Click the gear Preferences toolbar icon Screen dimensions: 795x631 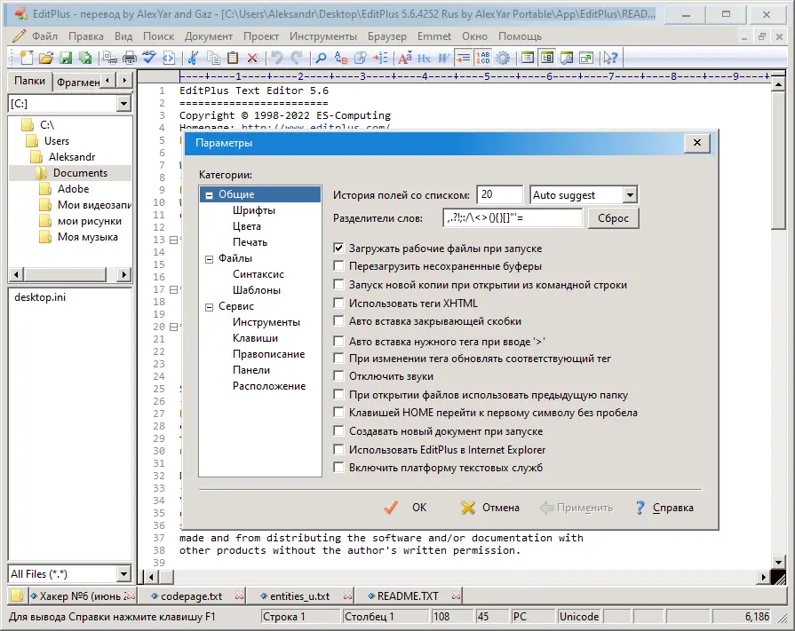[x=503, y=58]
